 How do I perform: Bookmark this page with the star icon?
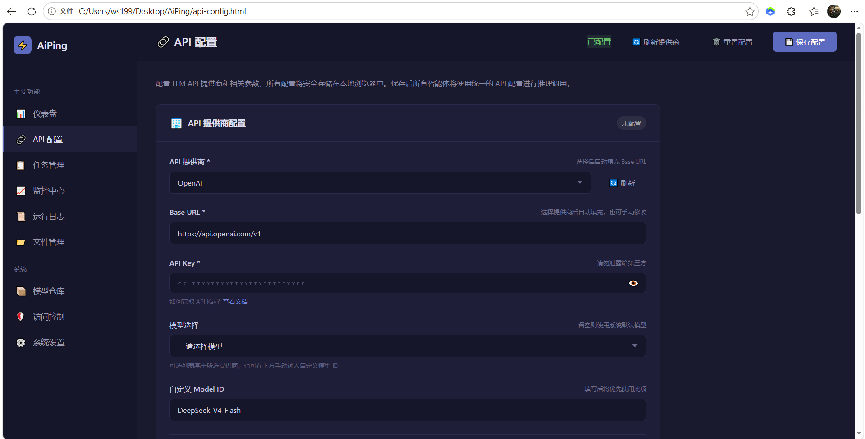pyautogui.click(x=750, y=11)
